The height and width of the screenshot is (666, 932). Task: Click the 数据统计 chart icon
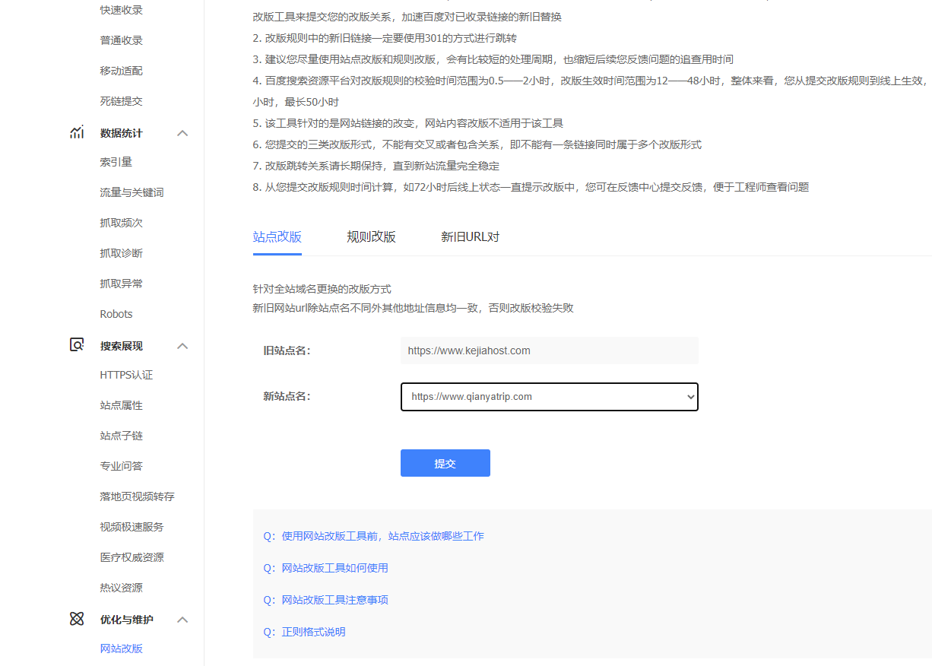pyautogui.click(x=77, y=133)
